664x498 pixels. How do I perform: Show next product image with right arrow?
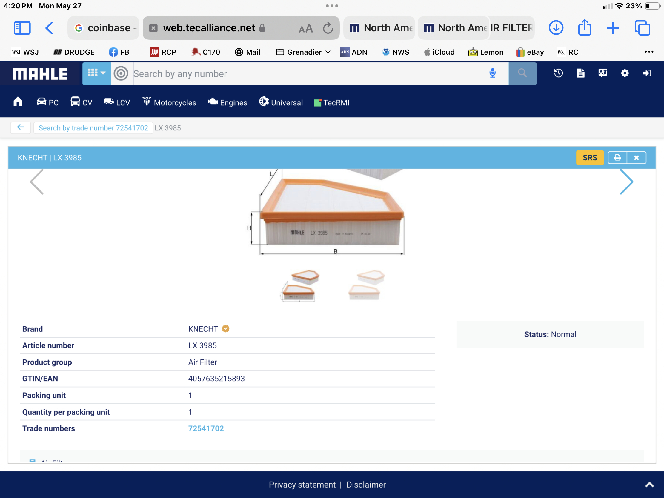pos(626,182)
